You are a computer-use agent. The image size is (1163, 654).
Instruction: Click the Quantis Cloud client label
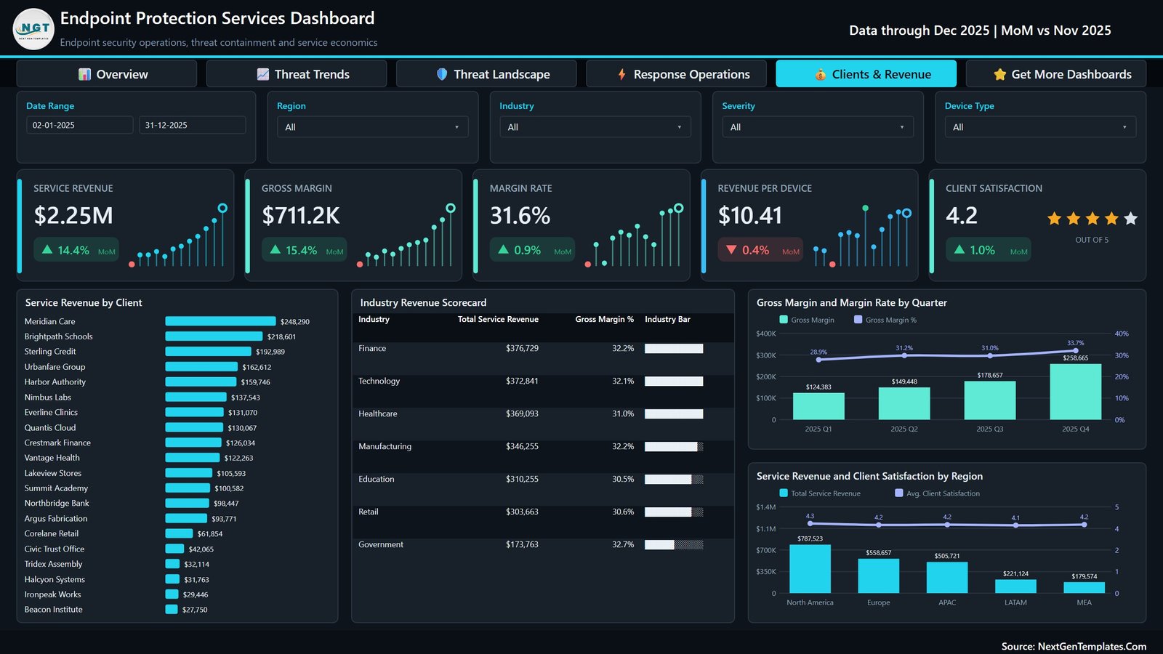pos(50,428)
